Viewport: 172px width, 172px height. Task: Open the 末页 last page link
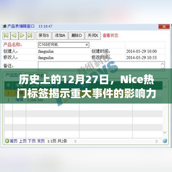tap(41, 141)
